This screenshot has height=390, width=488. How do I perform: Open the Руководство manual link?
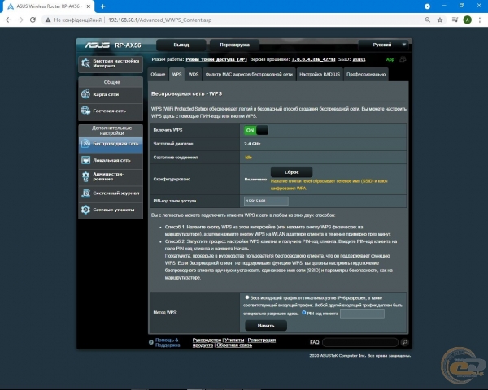pyautogui.click(x=207, y=340)
